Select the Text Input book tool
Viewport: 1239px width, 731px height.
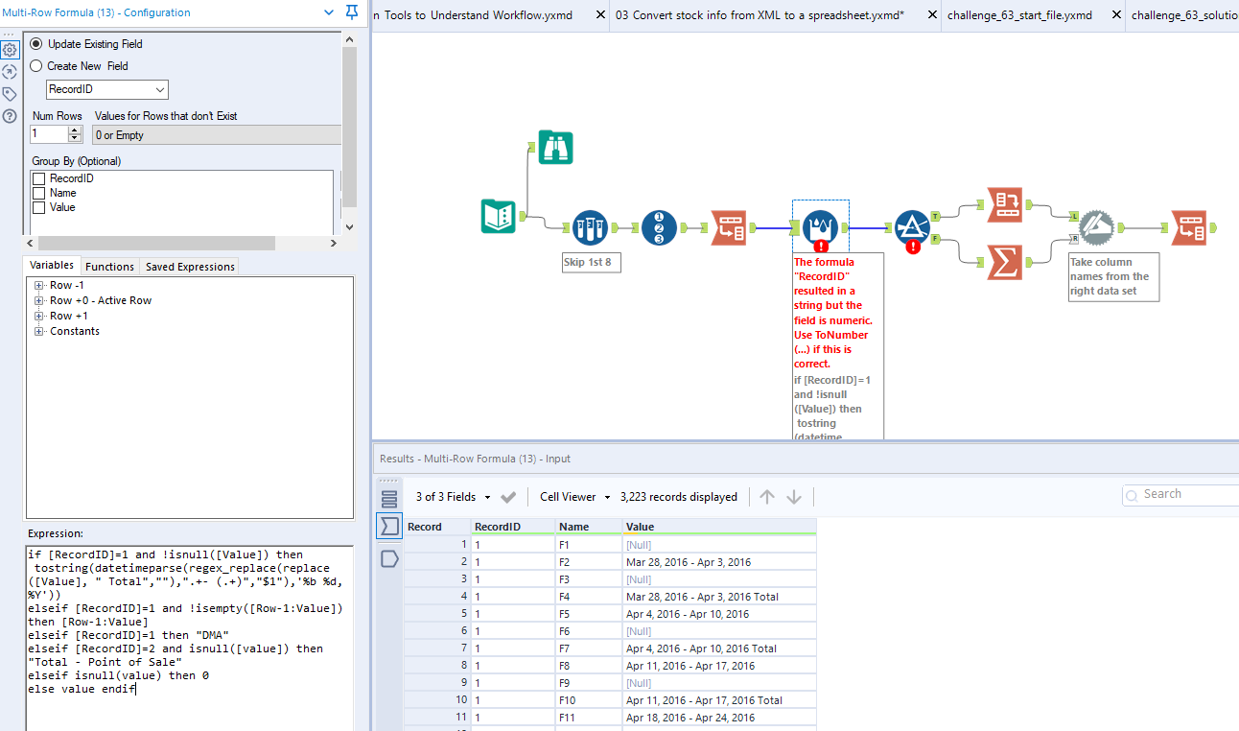(498, 217)
